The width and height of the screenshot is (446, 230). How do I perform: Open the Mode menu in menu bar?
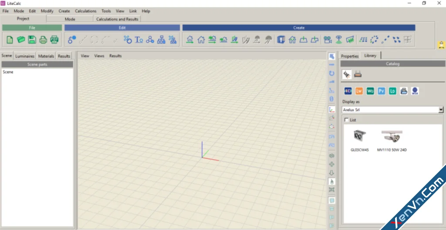pyautogui.click(x=19, y=11)
